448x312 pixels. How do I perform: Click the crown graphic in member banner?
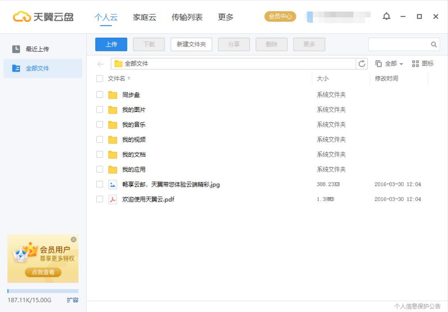(25, 253)
